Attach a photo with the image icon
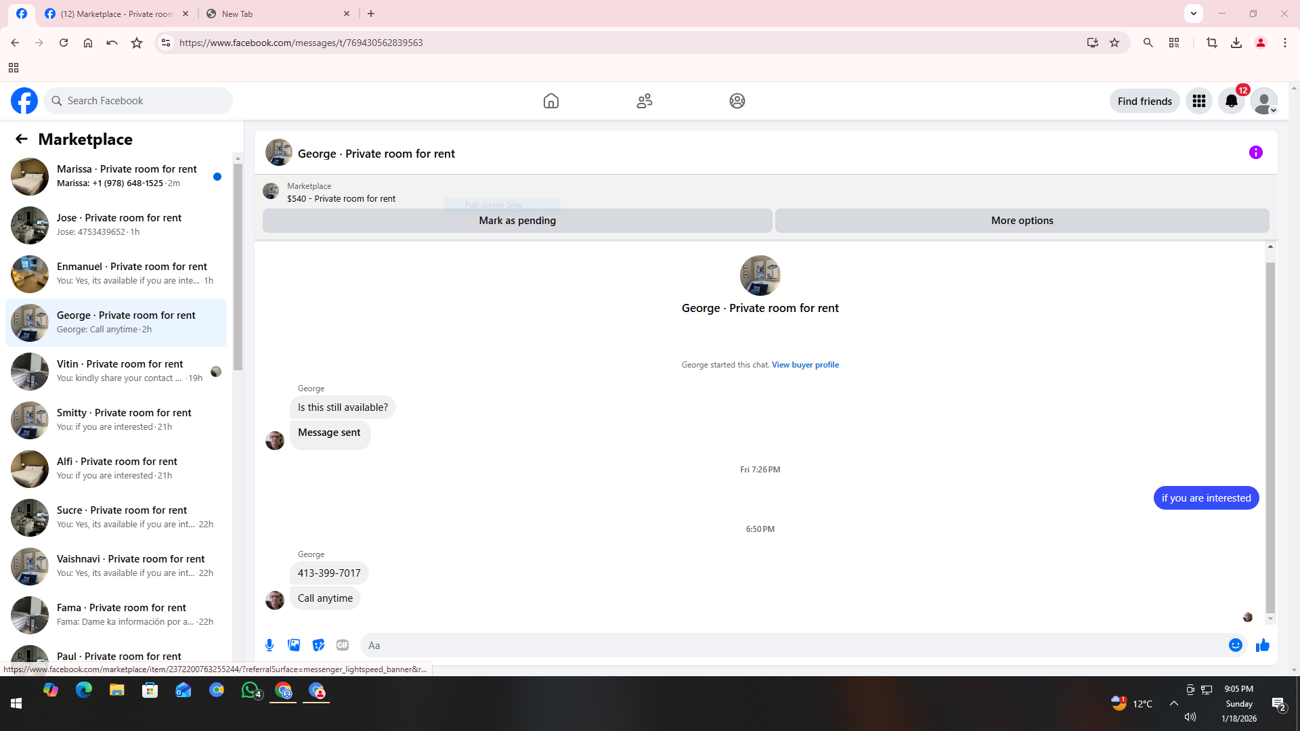This screenshot has height=731, width=1300. pyautogui.click(x=294, y=645)
